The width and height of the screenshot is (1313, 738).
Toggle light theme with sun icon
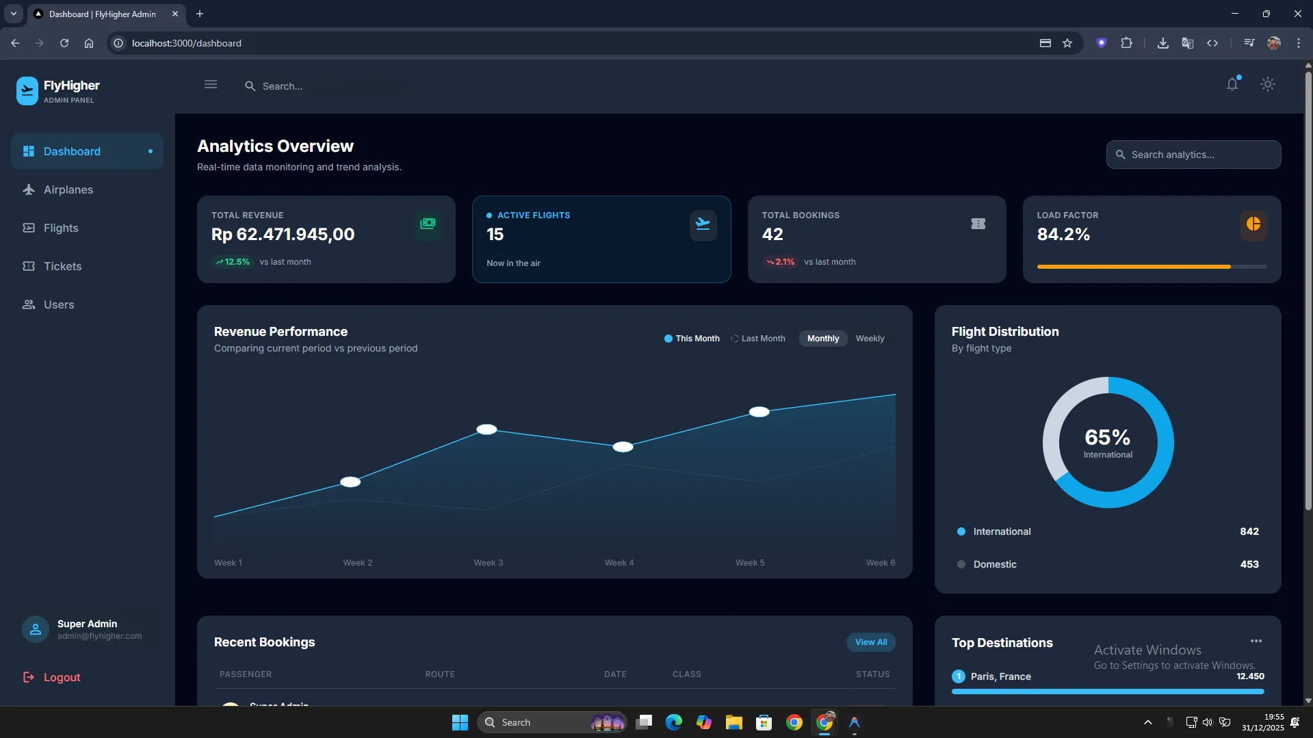pos(1267,85)
